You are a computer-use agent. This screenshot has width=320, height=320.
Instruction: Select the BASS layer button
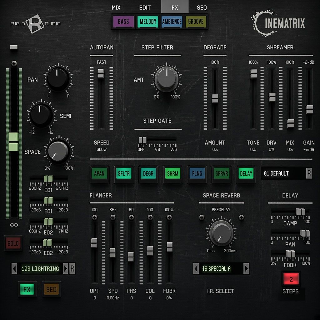coord(123,22)
